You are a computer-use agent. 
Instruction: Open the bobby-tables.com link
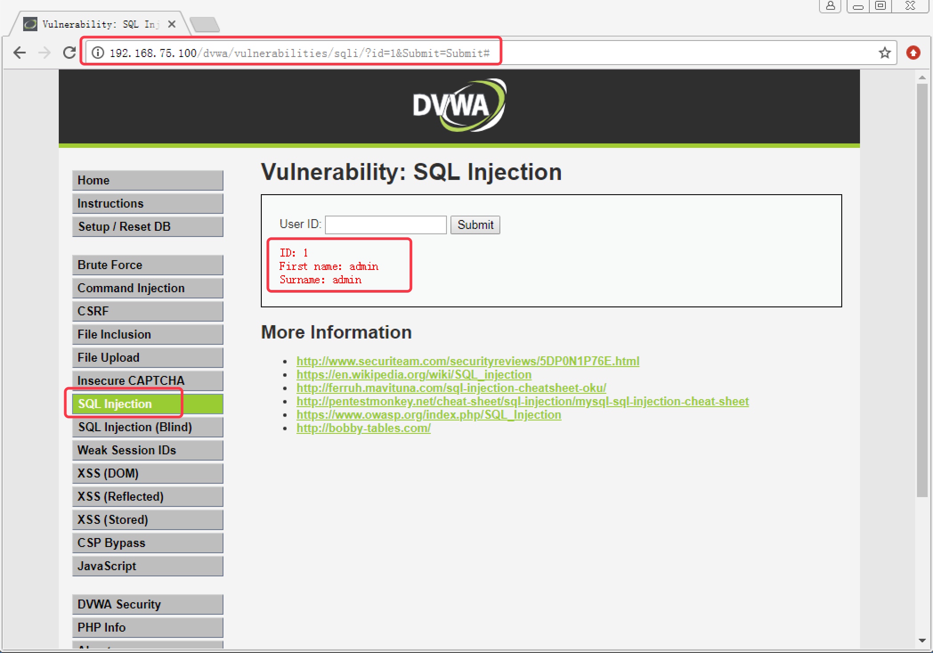pyautogui.click(x=363, y=428)
